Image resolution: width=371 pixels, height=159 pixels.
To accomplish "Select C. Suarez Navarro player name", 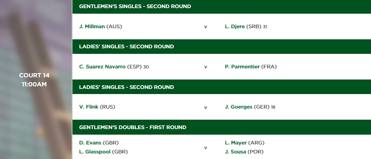I will [x=102, y=67].
